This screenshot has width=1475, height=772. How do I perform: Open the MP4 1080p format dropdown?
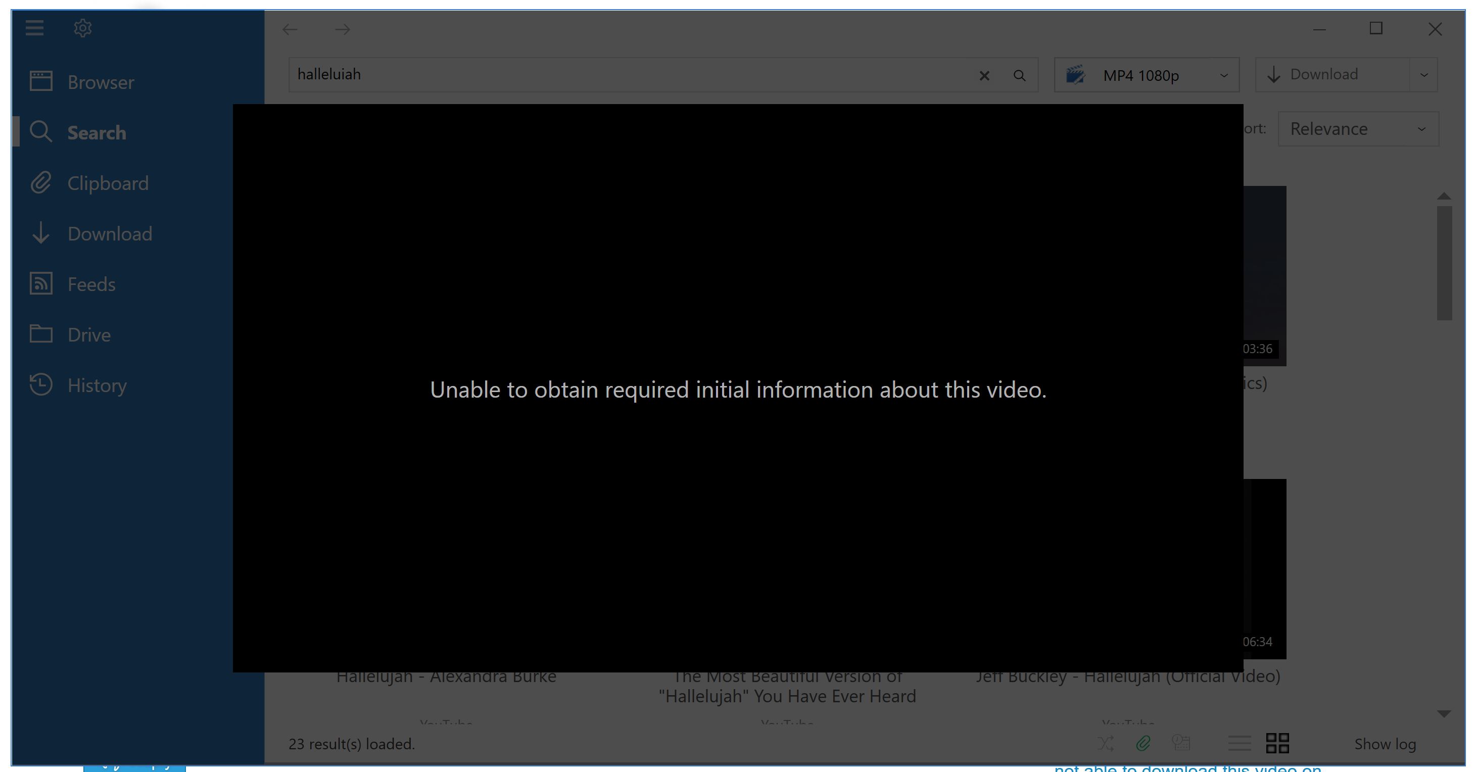1147,75
